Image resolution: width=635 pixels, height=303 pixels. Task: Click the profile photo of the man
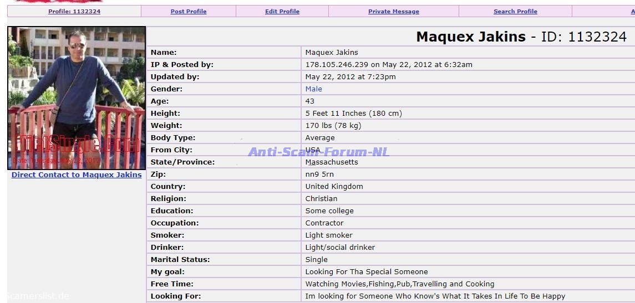pyautogui.click(x=77, y=98)
